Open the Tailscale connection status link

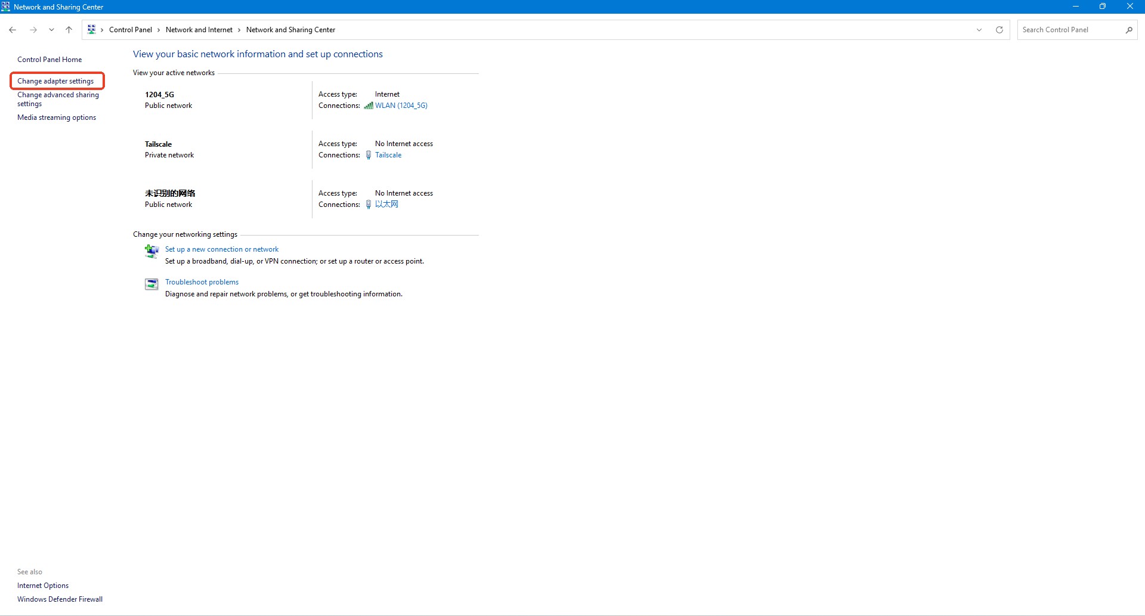coord(388,155)
